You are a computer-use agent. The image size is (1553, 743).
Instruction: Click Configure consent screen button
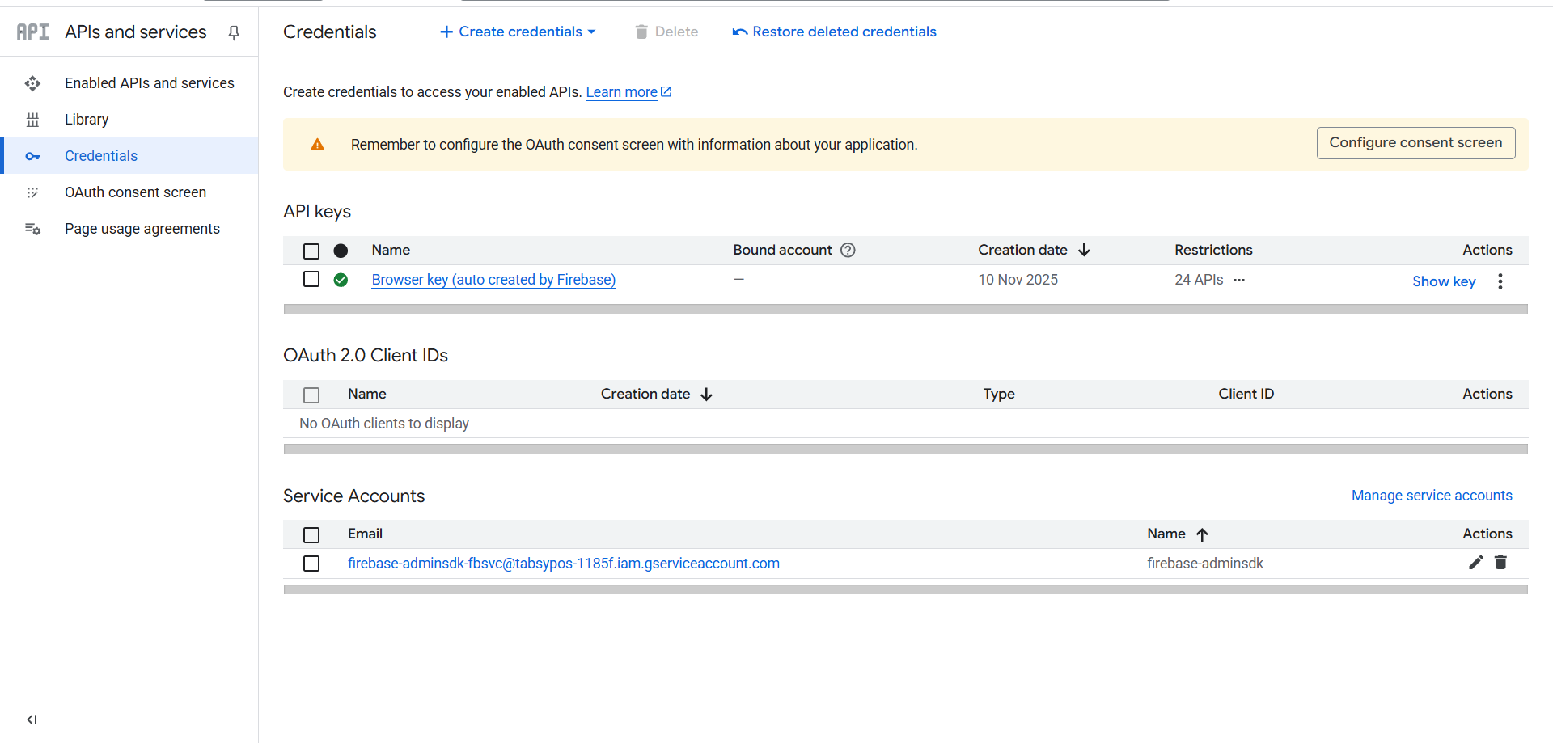(1415, 143)
